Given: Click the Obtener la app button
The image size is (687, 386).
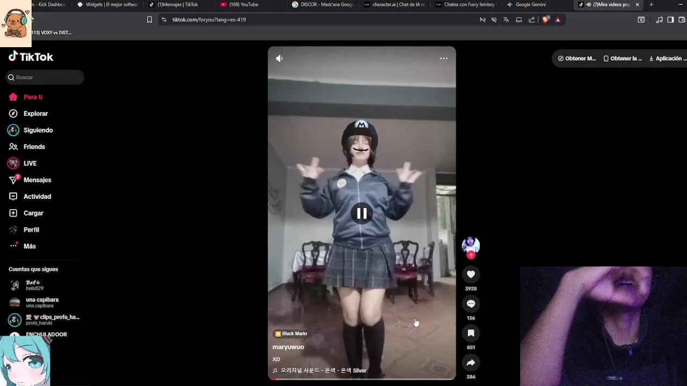Looking at the screenshot, I should pyautogui.click(x=623, y=58).
